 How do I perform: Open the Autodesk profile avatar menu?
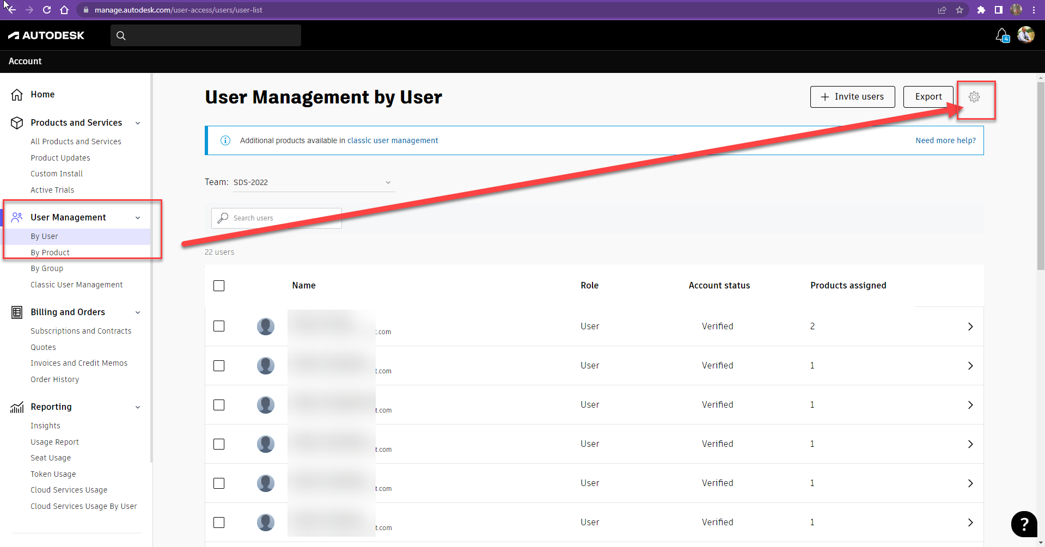click(1026, 35)
